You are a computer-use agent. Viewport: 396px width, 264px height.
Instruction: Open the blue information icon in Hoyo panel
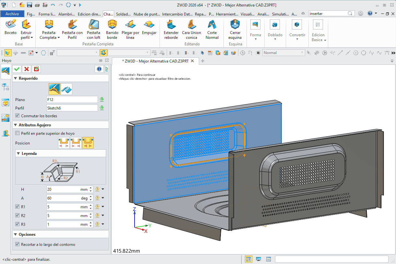pyautogui.click(x=99, y=69)
